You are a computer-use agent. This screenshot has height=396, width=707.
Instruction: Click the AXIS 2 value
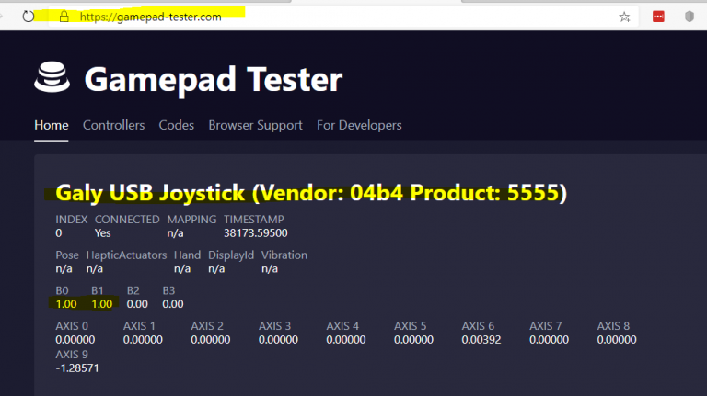[x=211, y=340]
